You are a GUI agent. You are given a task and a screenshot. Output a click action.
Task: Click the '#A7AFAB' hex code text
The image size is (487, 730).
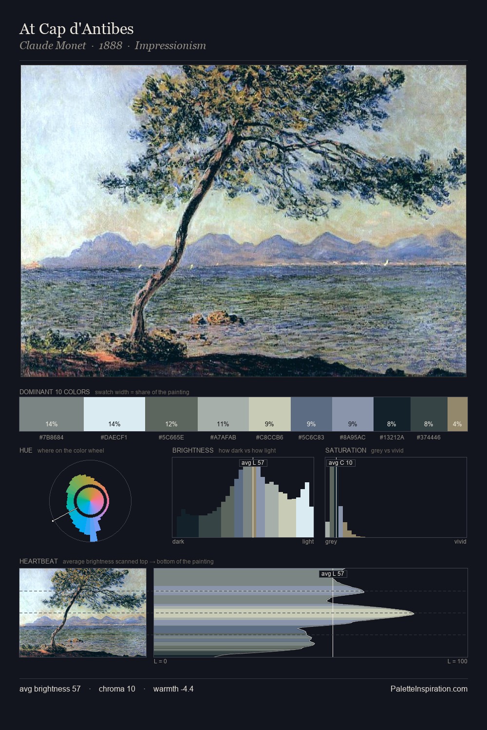tap(223, 437)
